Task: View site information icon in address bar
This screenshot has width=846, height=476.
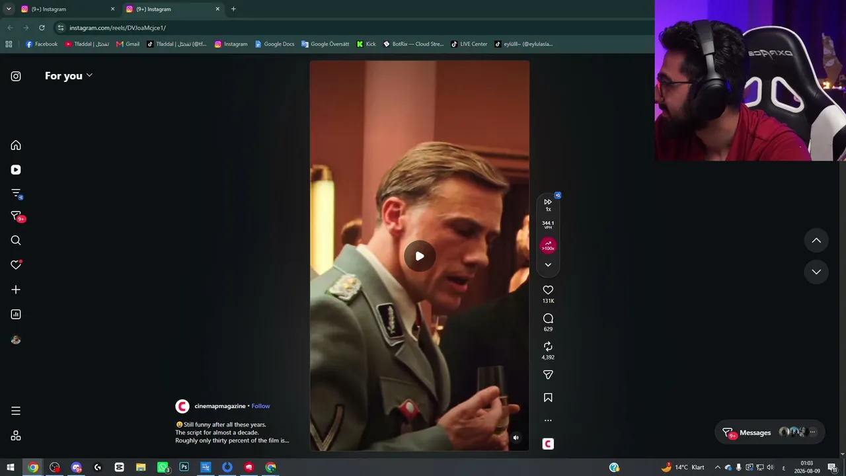Action: [x=61, y=28]
